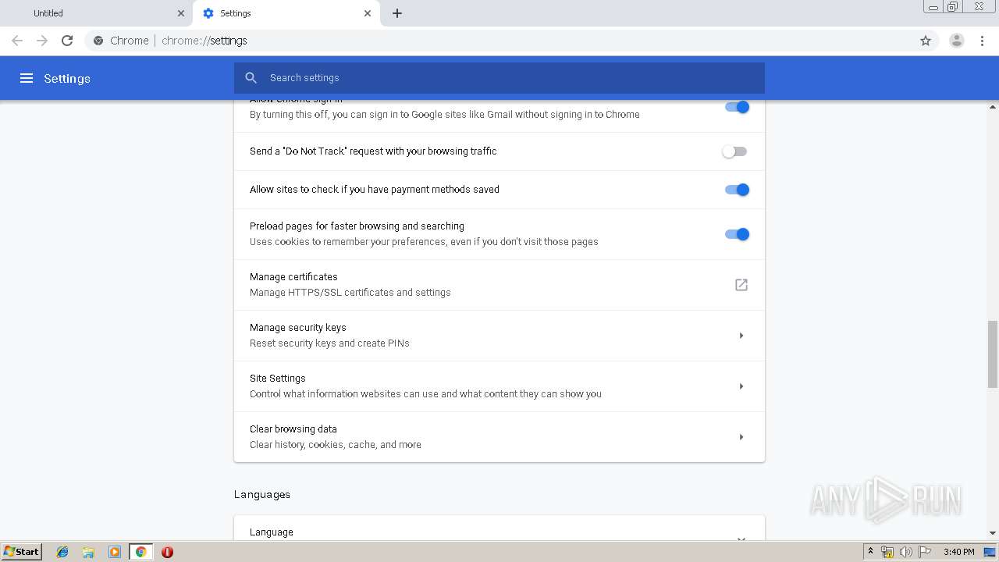Open new tab with plus button
This screenshot has width=999, height=562.
pos(397,13)
